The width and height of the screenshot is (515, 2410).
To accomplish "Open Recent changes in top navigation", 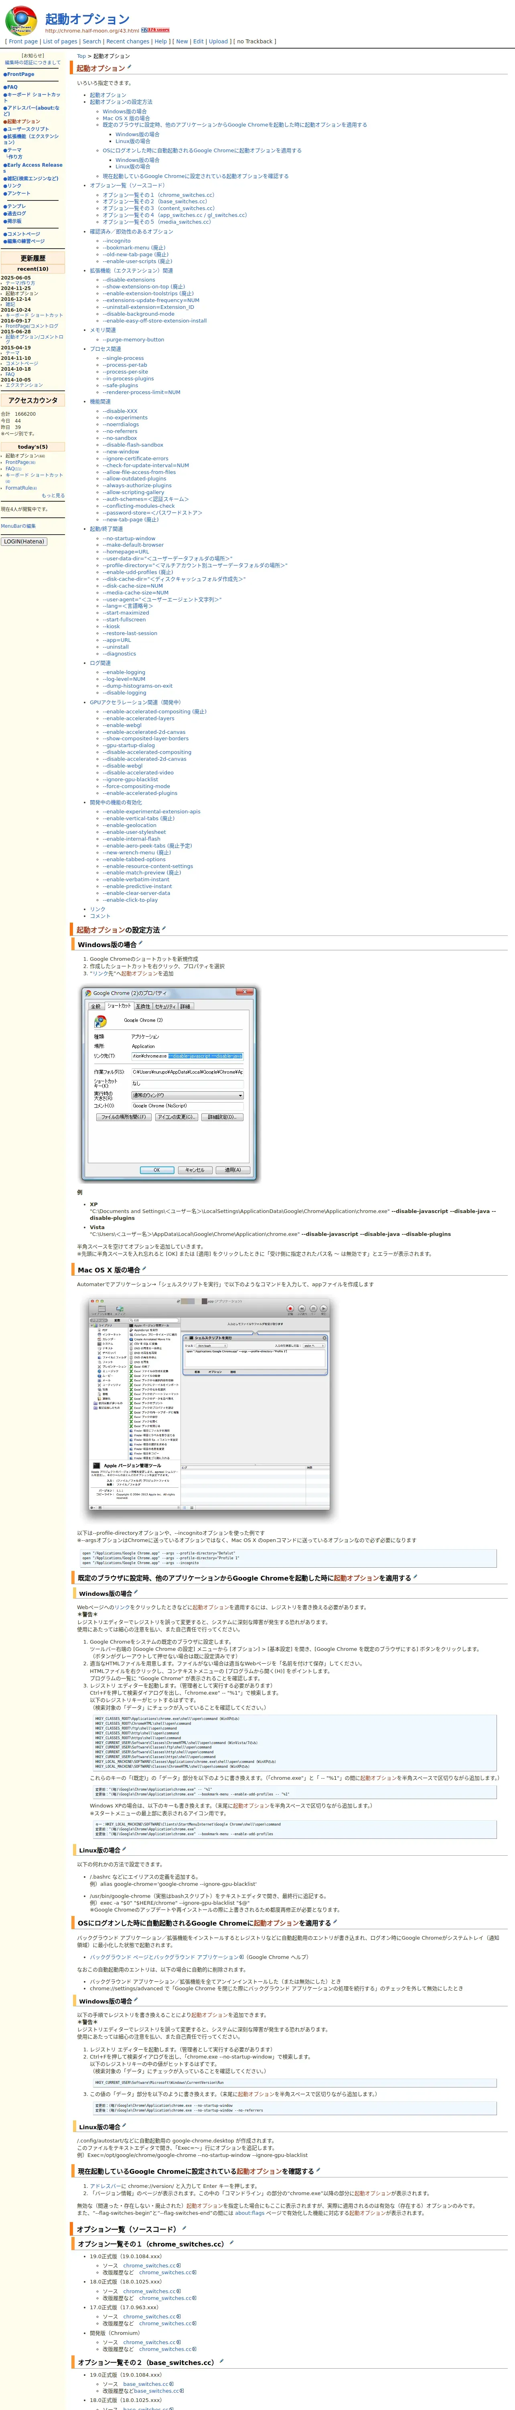I will pyautogui.click(x=128, y=41).
